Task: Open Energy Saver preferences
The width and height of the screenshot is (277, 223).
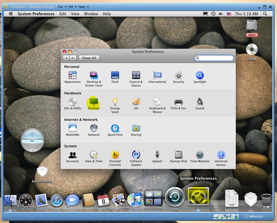Action: point(115,105)
